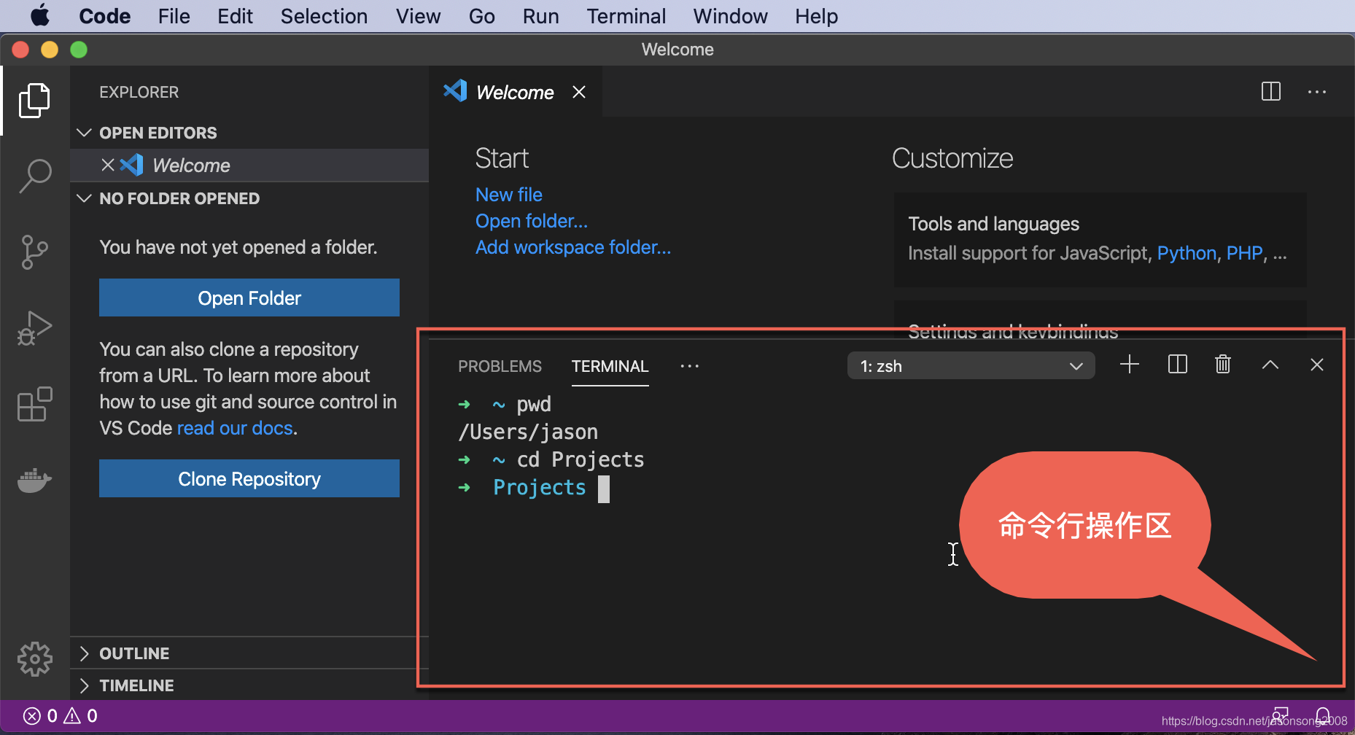Click the Python language link
Image resolution: width=1355 pixels, height=735 pixels.
[1187, 253]
